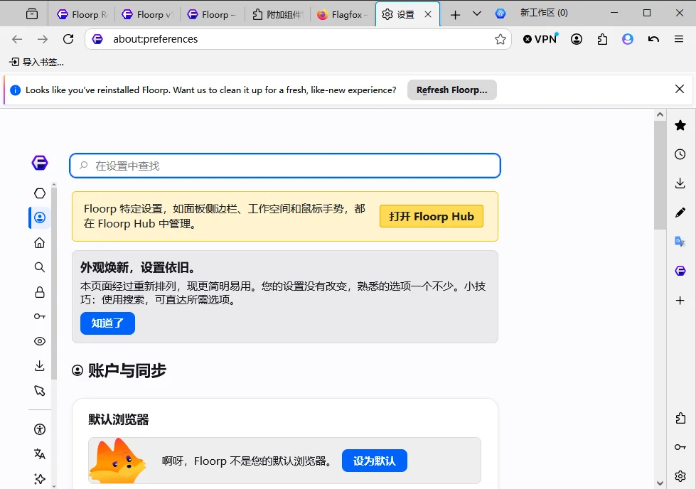The height and width of the screenshot is (489, 696).
Task: Click the Floorp logo beside the search box
Action: (x=40, y=163)
